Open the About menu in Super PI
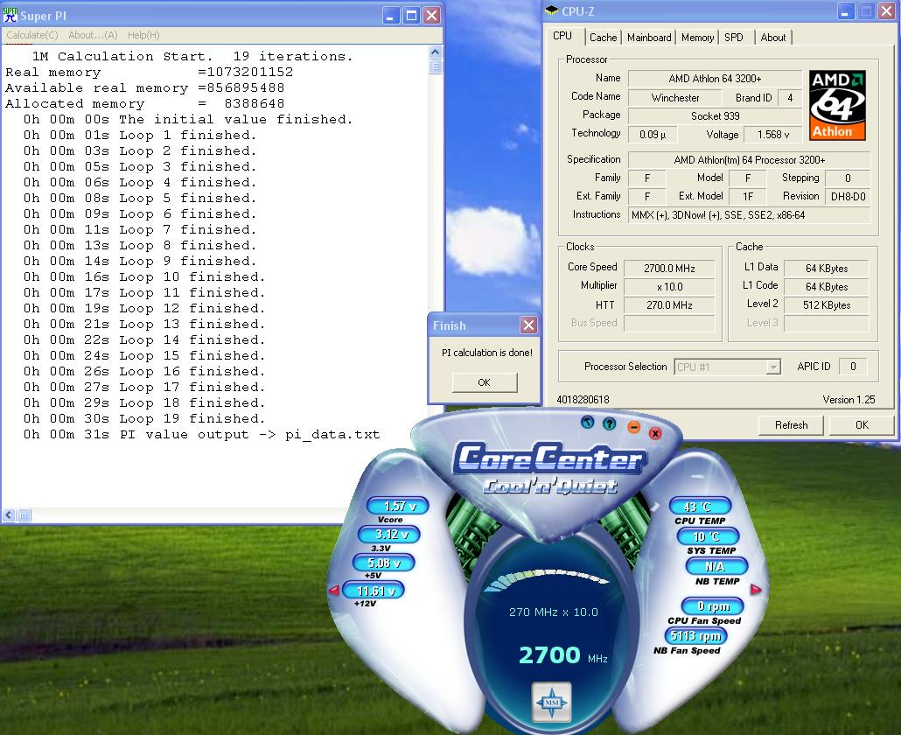 pos(93,35)
